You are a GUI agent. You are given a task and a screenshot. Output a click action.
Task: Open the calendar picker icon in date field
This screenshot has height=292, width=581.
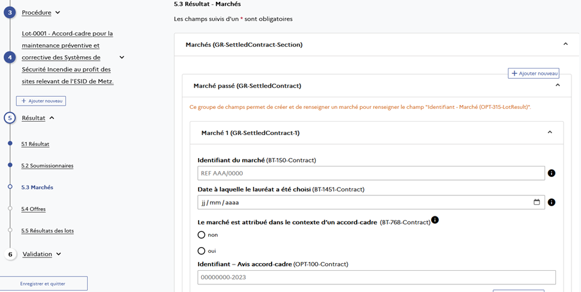click(x=537, y=202)
